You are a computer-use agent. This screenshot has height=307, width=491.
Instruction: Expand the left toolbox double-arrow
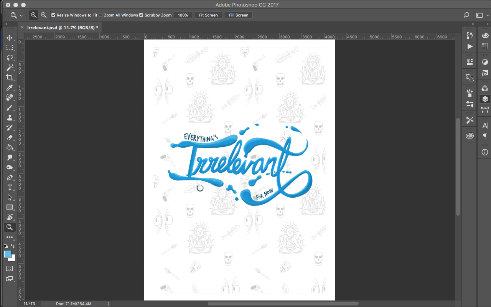point(6,24)
